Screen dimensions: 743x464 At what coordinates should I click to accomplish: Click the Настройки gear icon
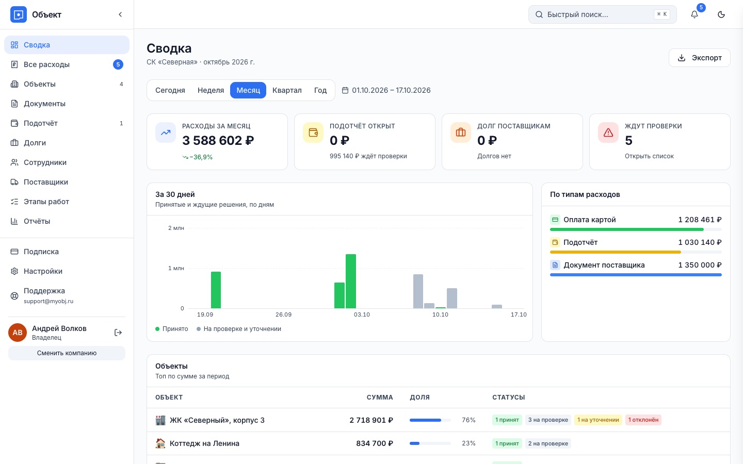[14, 271]
